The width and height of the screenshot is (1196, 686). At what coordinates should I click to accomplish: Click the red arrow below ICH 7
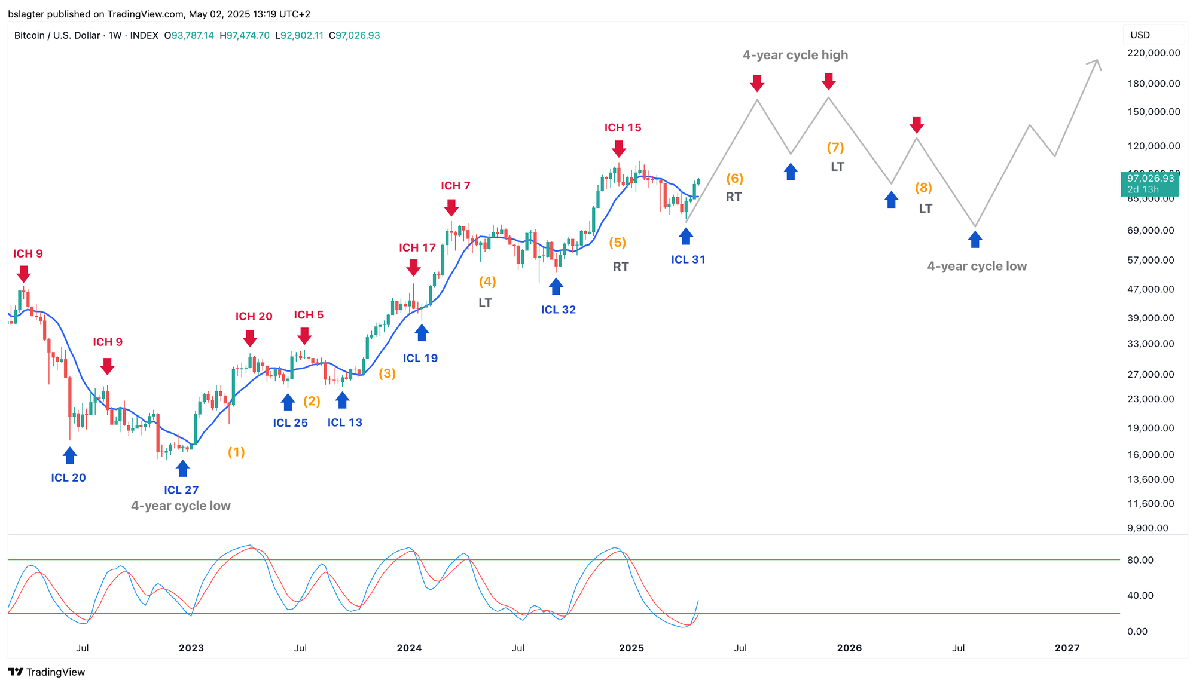451,208
